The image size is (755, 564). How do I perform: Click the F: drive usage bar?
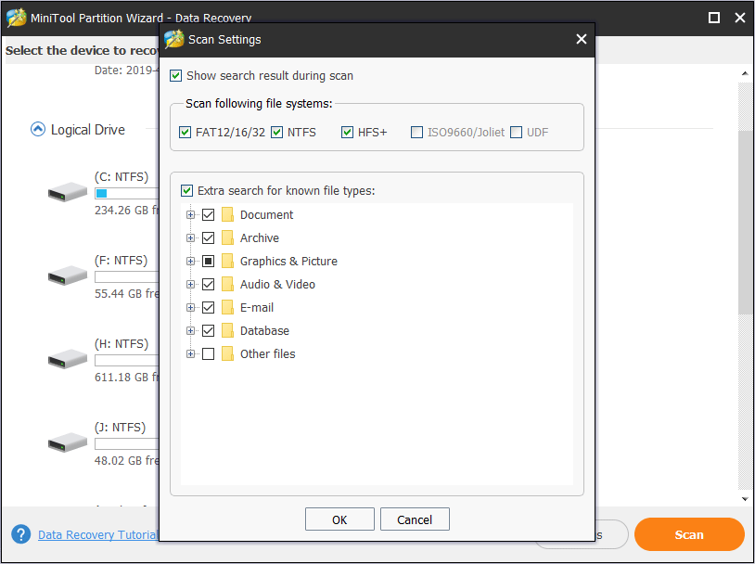pyautogui.click(x=127, y=276)
